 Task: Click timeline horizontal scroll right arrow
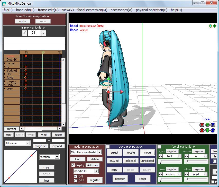click(x=60, y=128)
